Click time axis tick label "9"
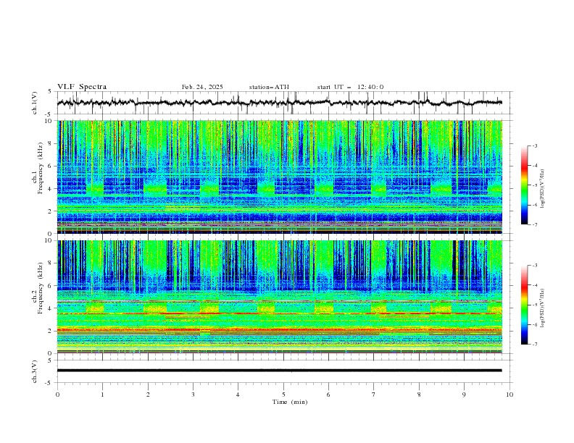Image resolution: width=574 pixels, height=443 pixels. pos(464,395)
